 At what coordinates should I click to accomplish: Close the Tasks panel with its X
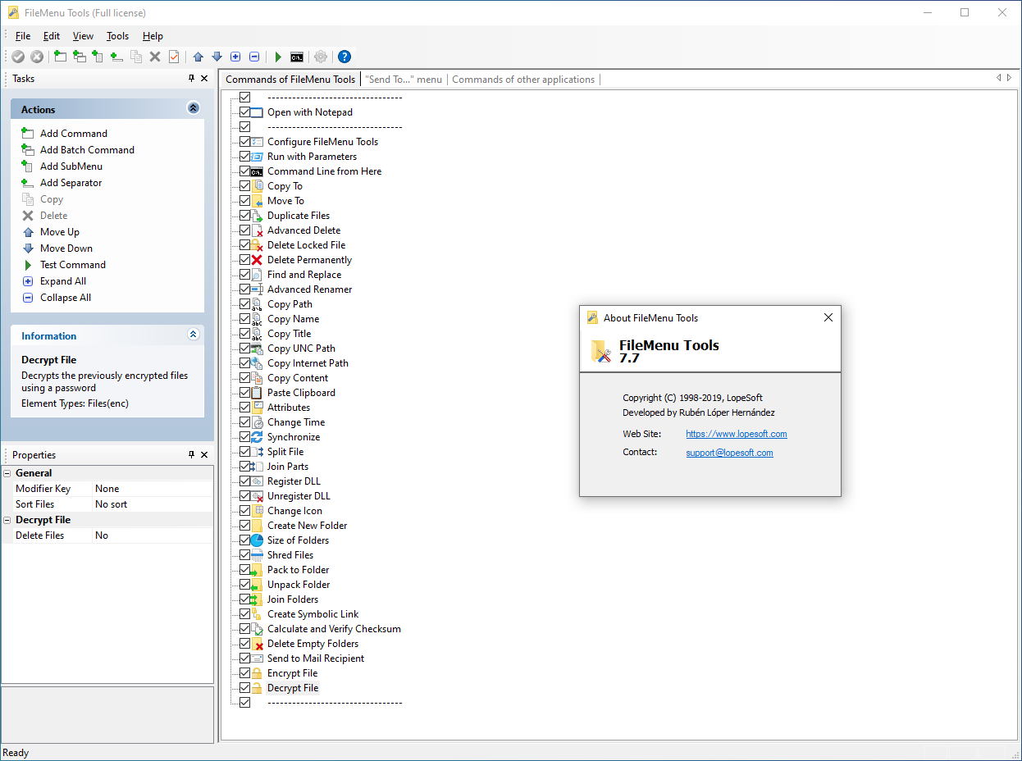point(204,79)
